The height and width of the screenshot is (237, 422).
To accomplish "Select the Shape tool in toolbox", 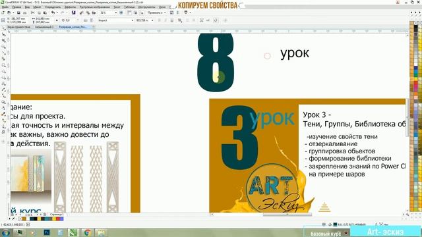I will click(3, 35).
